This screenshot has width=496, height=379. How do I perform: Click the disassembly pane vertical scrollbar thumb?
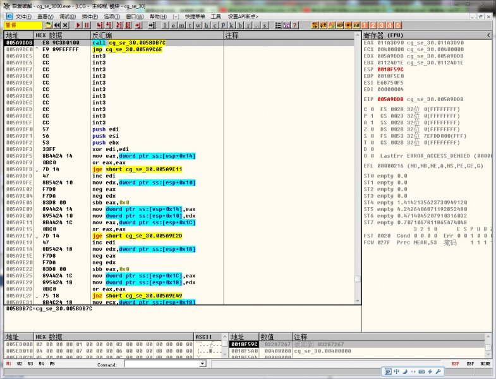(x=358, y=279)
